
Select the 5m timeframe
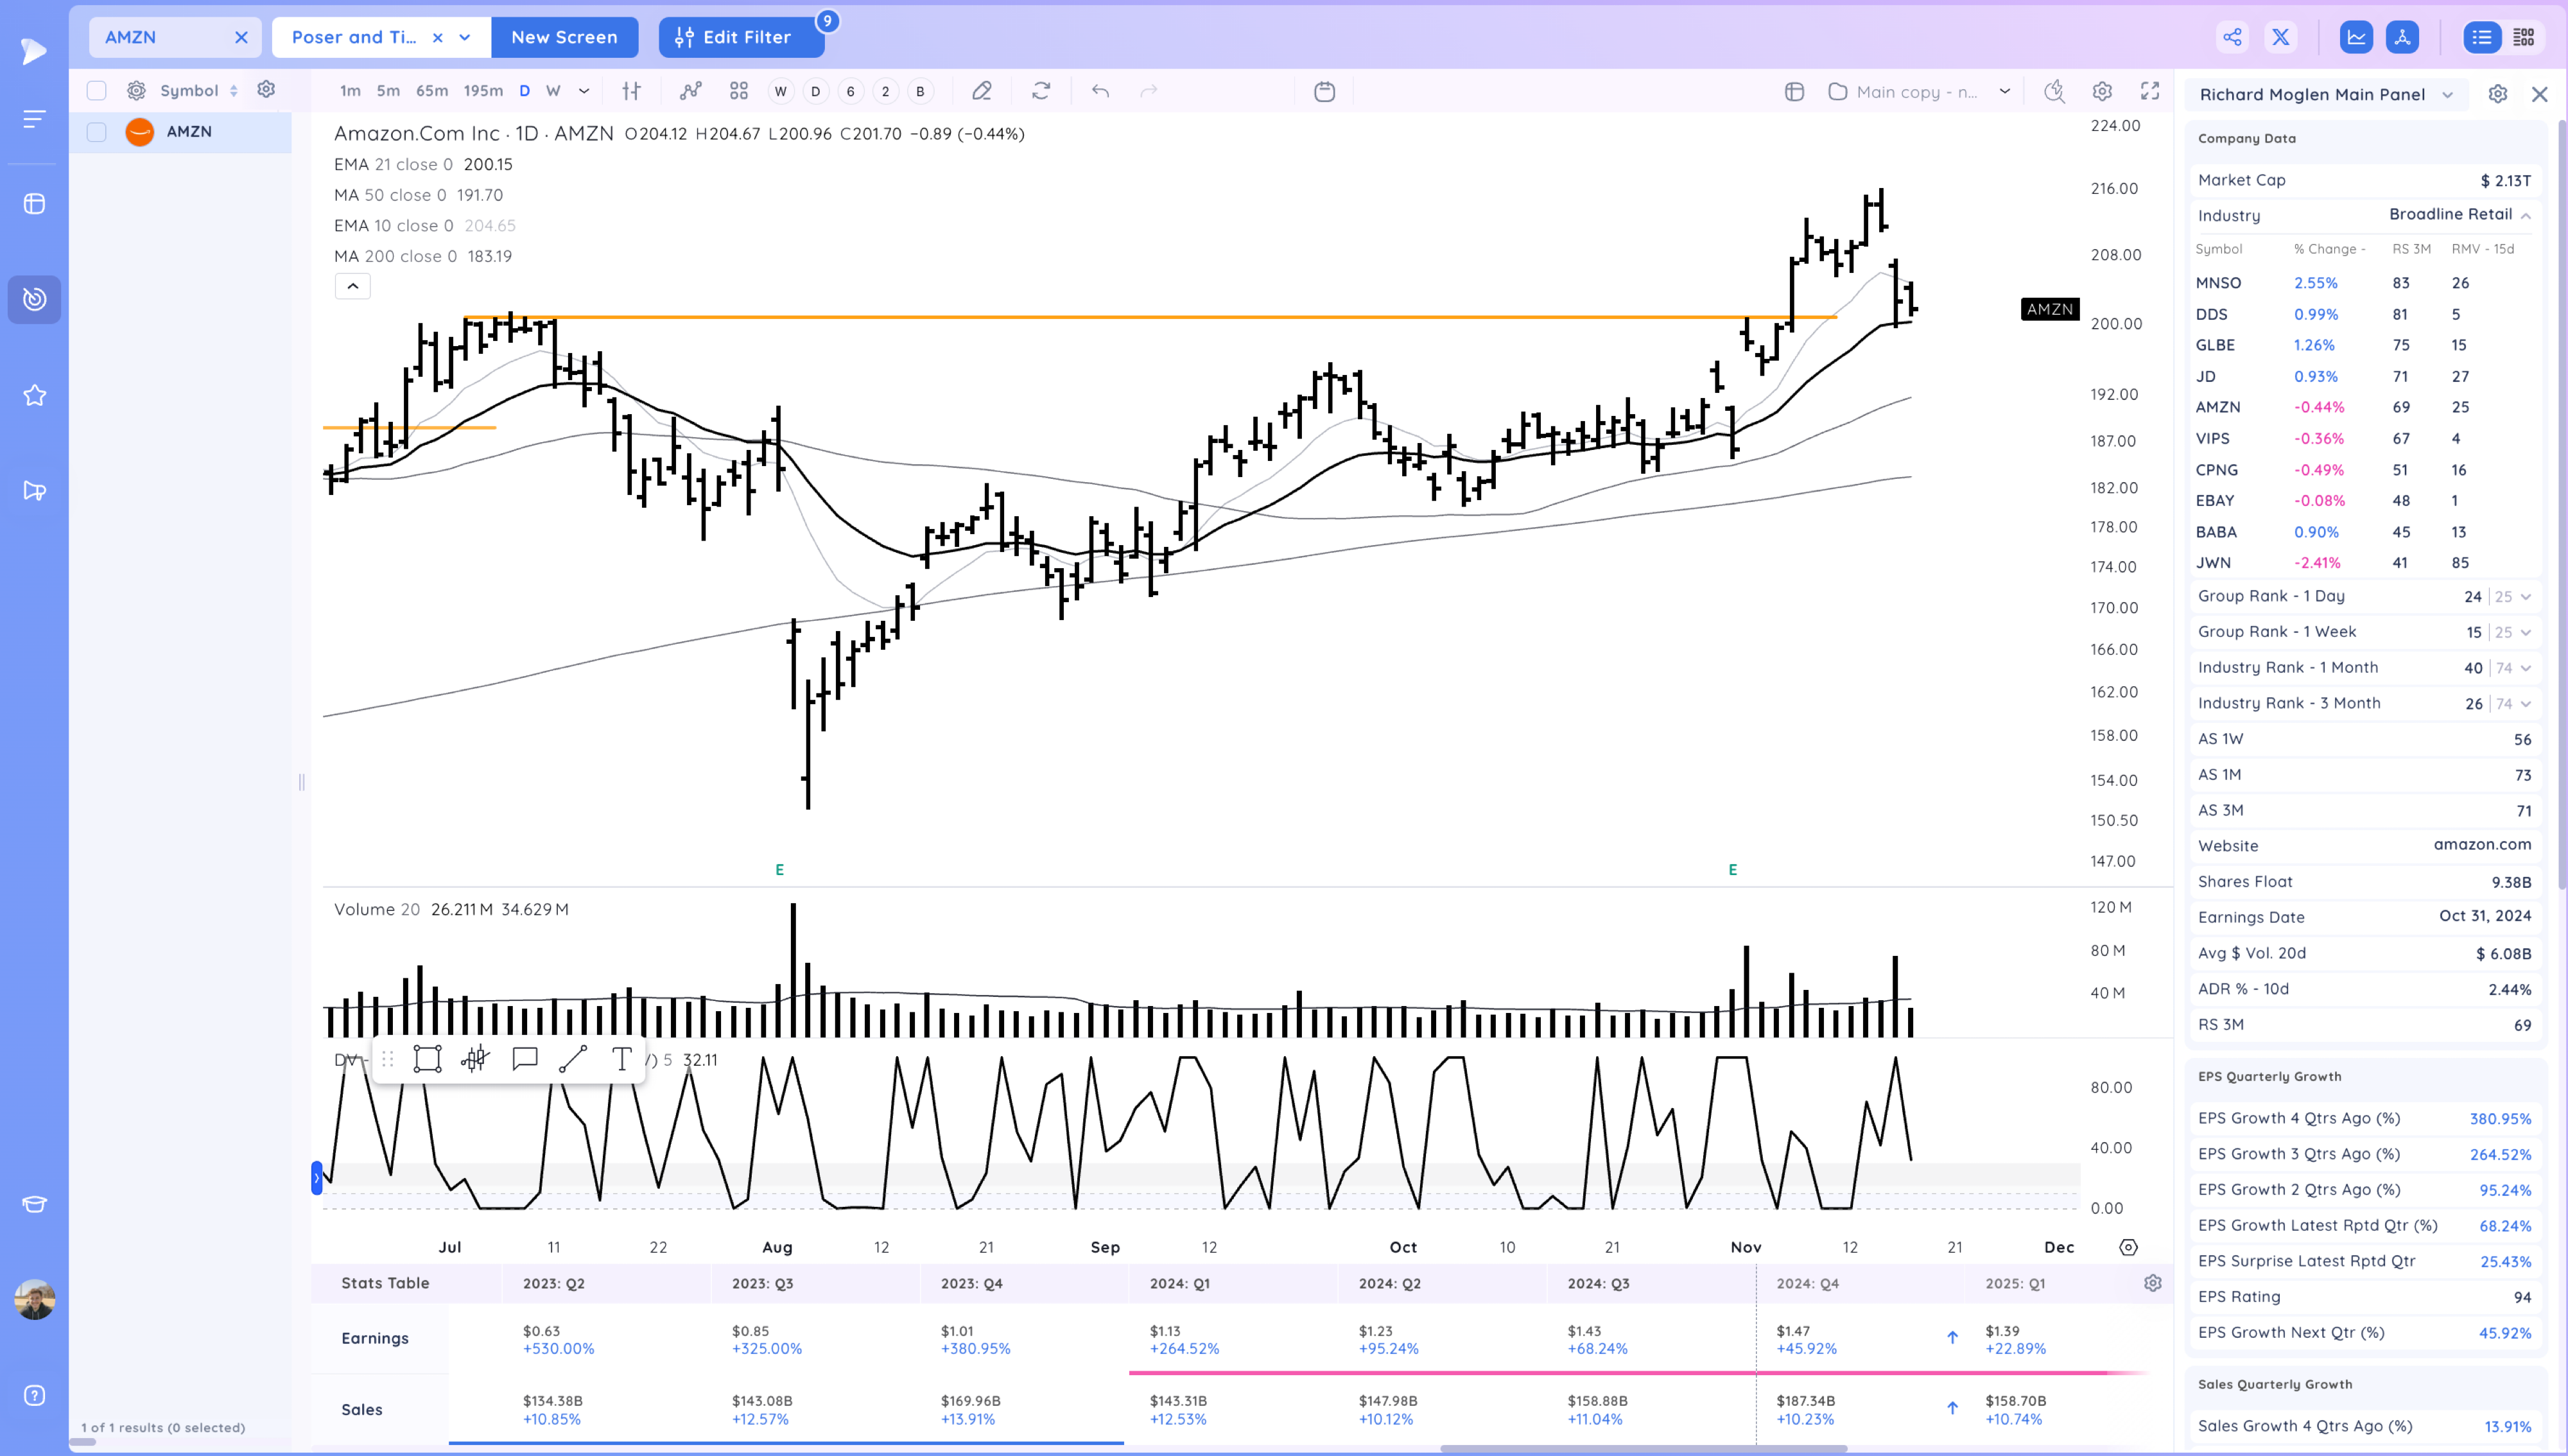[388, 91]
